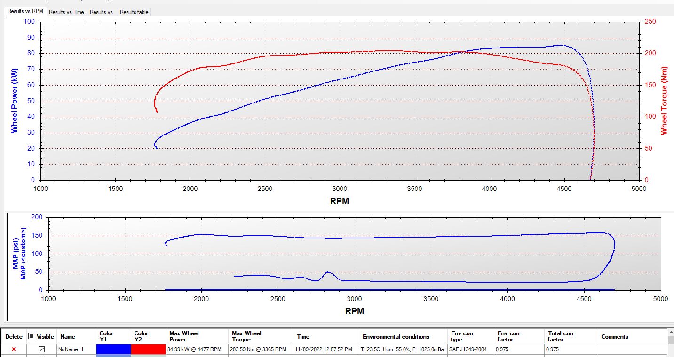
Task: Click the MAP (psi) axis label
Action: [15, 253]
